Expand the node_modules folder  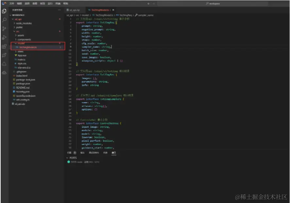point(14,23)
